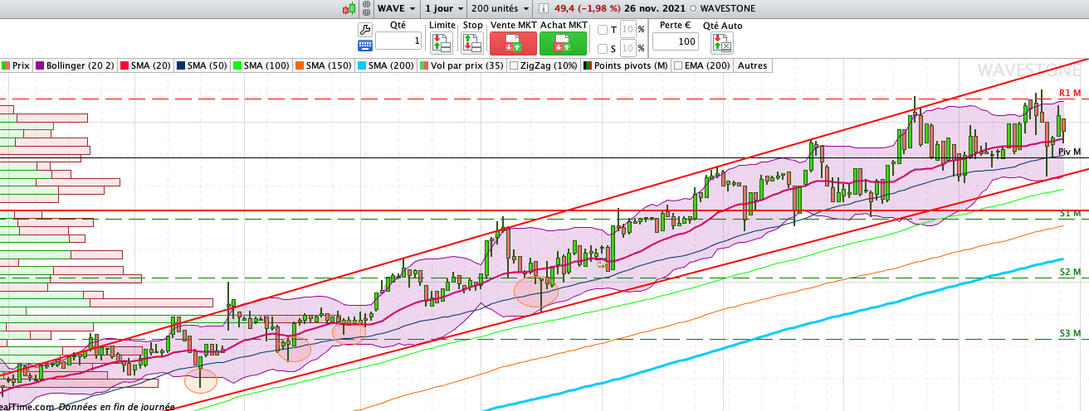Open trading settings with the wrench icon
1089x411 pixels.
pyautogui.click(x=364, y=29)
